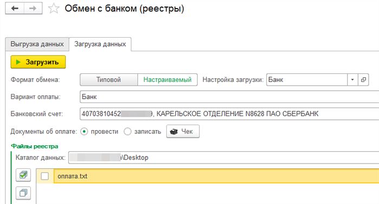Uncheck all registry files icon button
Viewport: 379px width, 204px height.
(23, 193)
